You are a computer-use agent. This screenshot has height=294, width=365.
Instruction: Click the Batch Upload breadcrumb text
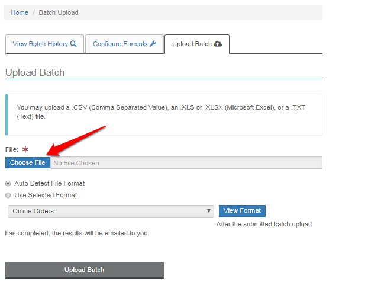pos(59,12)
